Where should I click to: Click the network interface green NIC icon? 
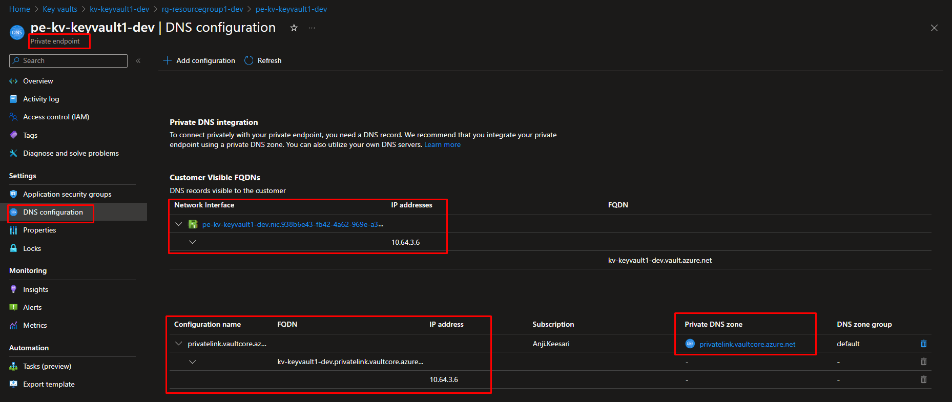193,224
